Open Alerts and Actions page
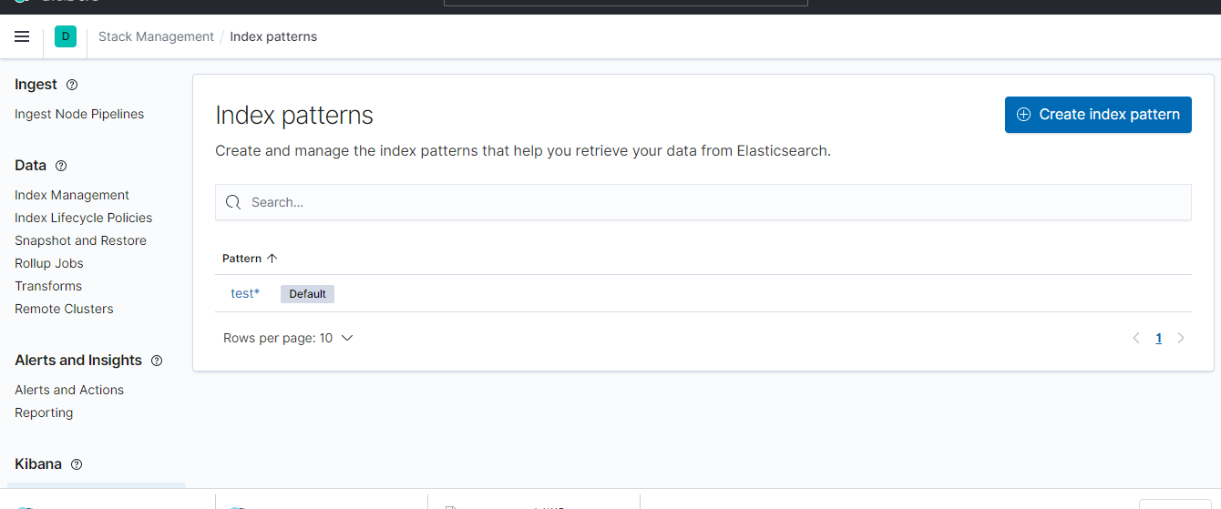The height and width of the screenshot is (509, 1221). tap(69, 390)
